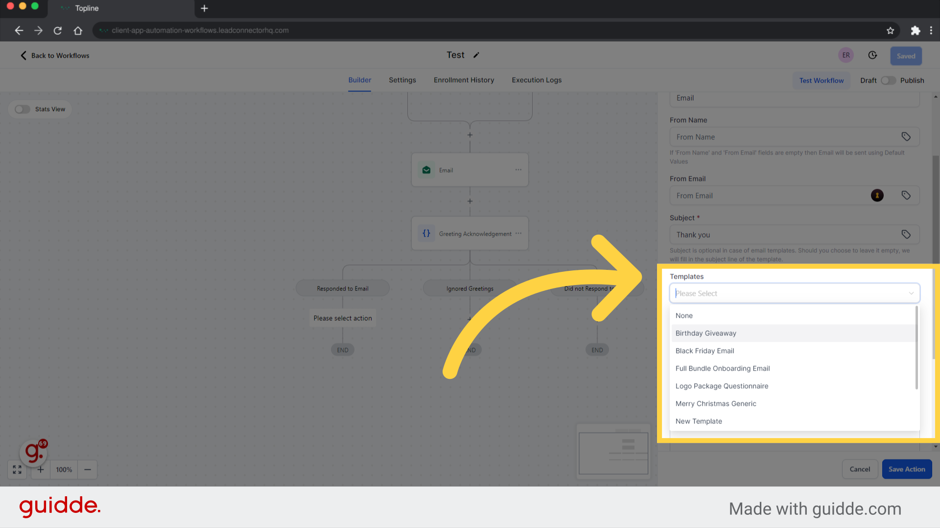Go Back to Workflows
This screenshot has height=528, width=940.
coord(55,56)
